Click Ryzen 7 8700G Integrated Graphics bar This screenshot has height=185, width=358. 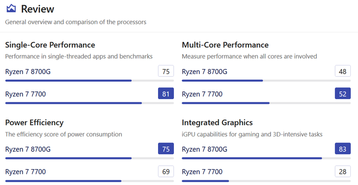(266, 158)
